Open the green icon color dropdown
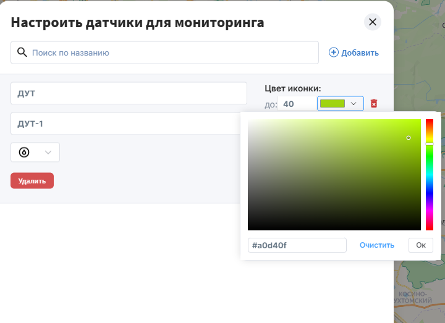 [341, 104]
